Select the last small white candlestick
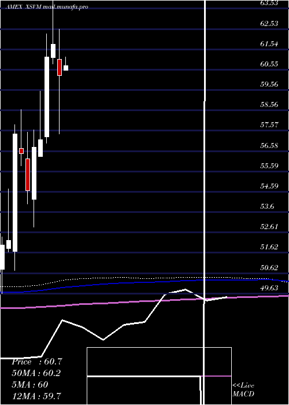 click(66, 68)
